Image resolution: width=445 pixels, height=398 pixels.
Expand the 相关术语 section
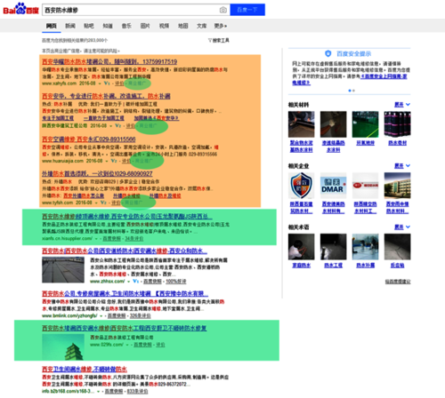coord(402,227)
